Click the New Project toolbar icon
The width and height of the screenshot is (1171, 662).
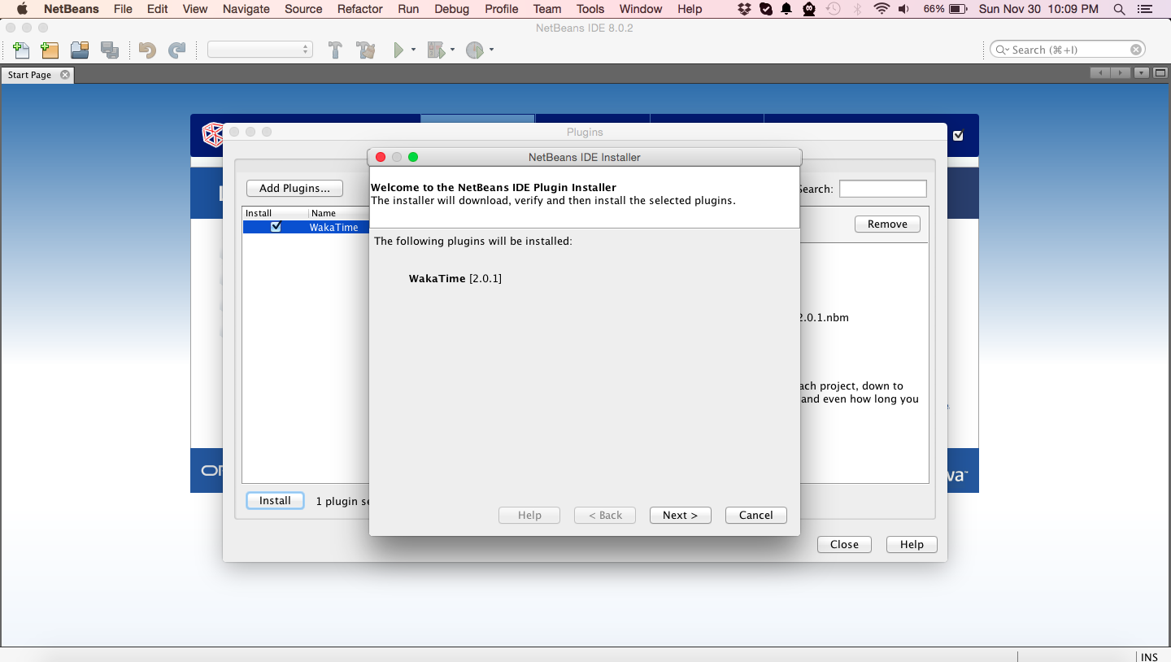[50, 50]
